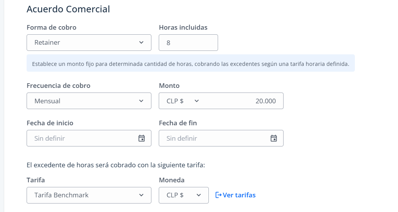The width and height of the screenshot is (398, 212).
Task: Click the chevron next to Monto's CLP $
Action: point(197,101)
